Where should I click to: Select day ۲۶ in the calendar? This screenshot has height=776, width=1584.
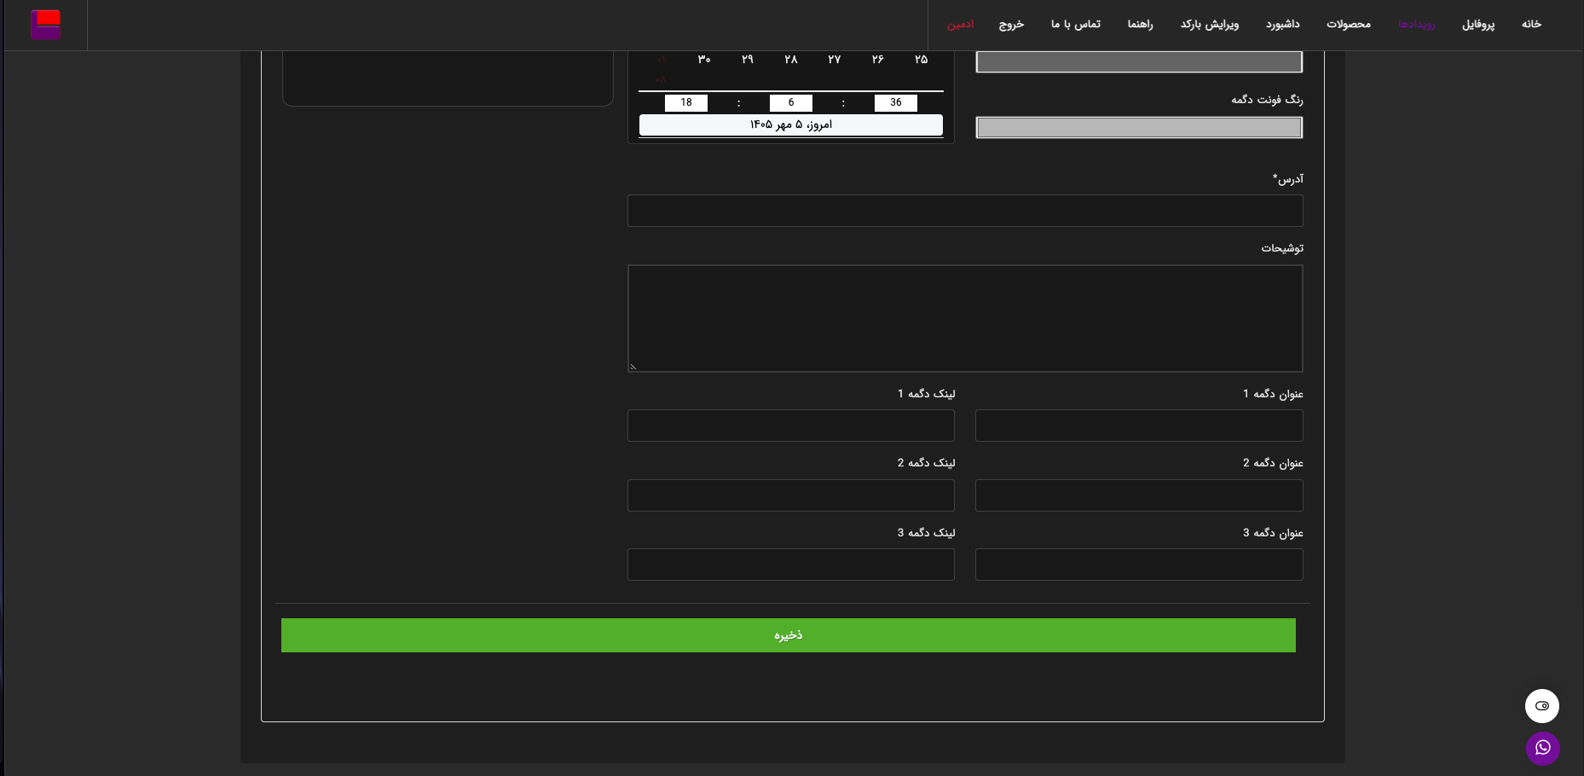(877, 60)
